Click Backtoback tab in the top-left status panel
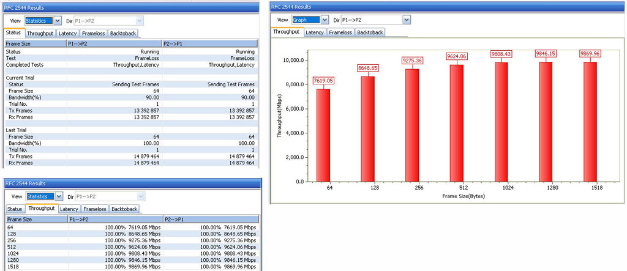This screenshot has width=627, height=271. pos(123,33)
